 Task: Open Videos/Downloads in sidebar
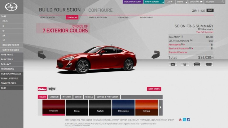[12, 74]
